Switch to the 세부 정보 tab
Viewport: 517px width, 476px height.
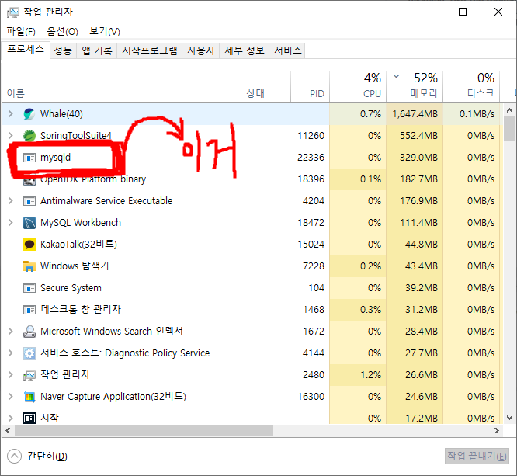[245, 50]
